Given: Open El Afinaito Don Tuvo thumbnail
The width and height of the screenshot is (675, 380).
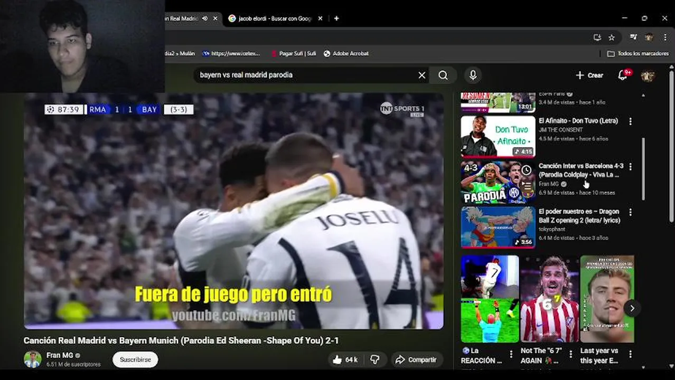Looking at the screenshot, I should (498, 136).
